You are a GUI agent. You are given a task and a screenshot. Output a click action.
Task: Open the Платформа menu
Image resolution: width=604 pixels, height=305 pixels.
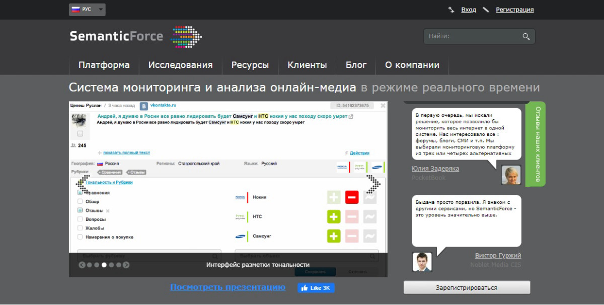point(104,65)
